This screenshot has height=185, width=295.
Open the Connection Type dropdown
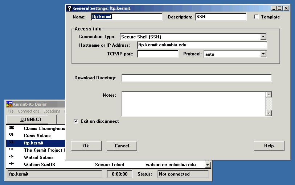pos(263,37)
